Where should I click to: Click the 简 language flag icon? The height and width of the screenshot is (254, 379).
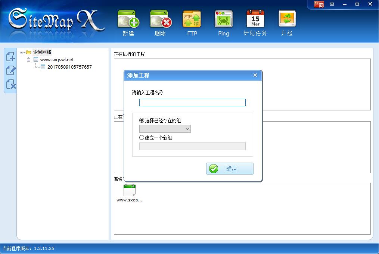point(319,4)
